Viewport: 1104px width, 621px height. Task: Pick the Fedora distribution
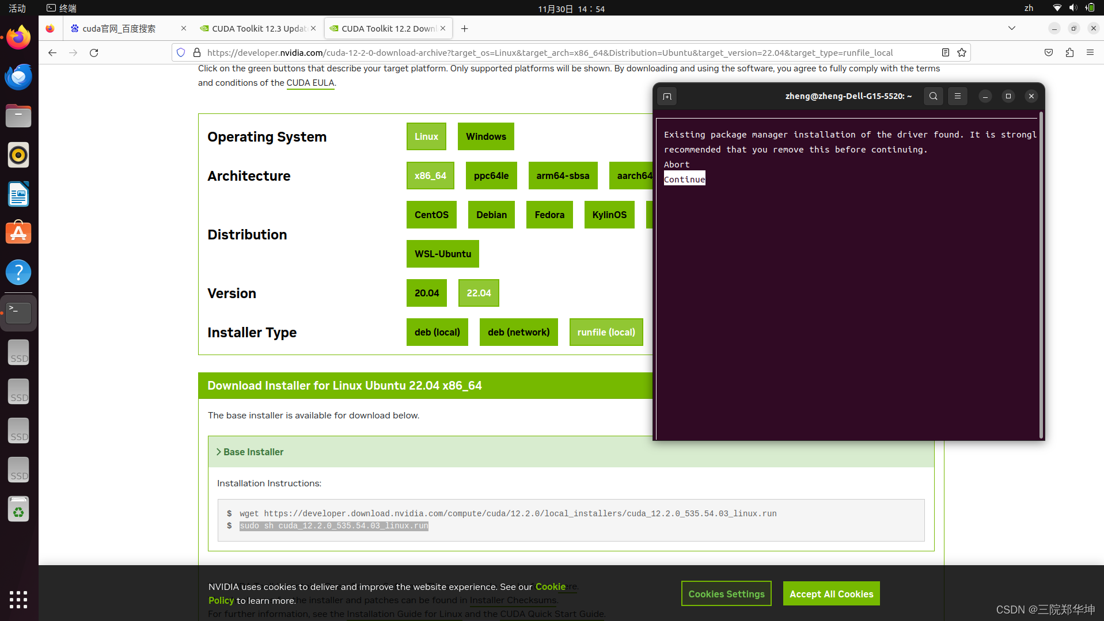[x=549, y=215]
